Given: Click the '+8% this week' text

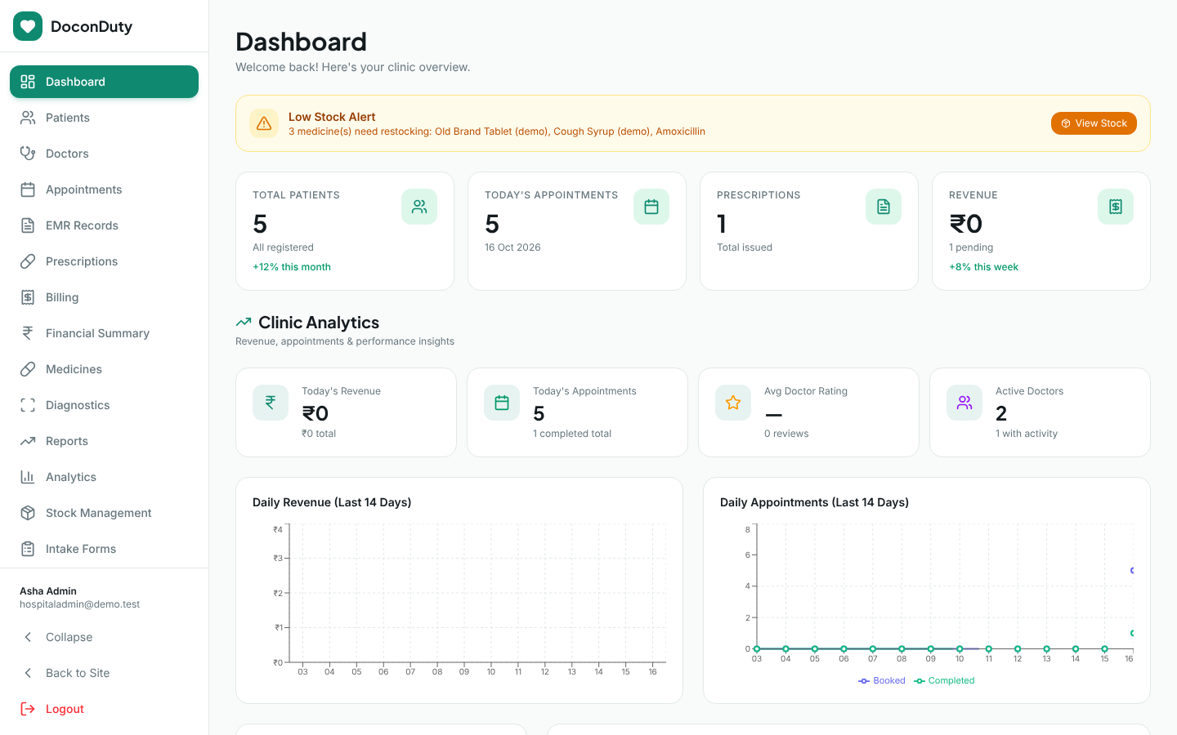Looking at the screenshot, I should [983, 267].
